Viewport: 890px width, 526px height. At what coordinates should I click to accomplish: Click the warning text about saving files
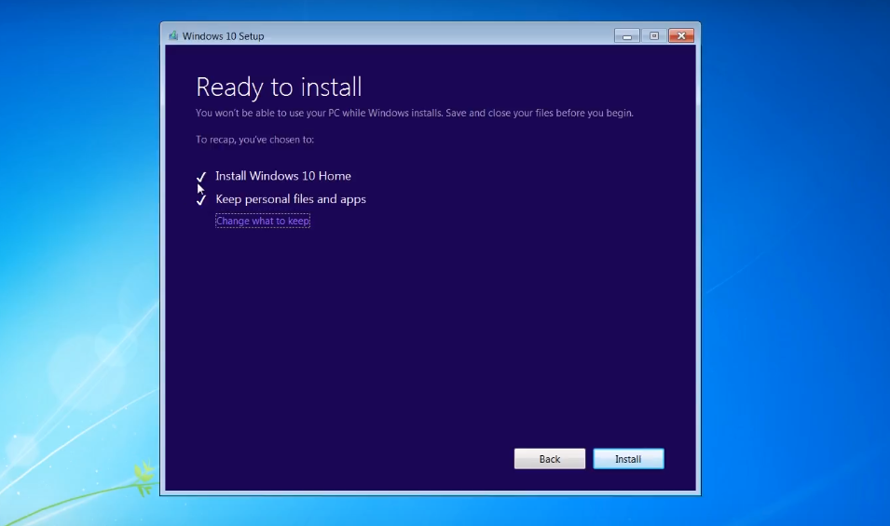coord(415,113)
